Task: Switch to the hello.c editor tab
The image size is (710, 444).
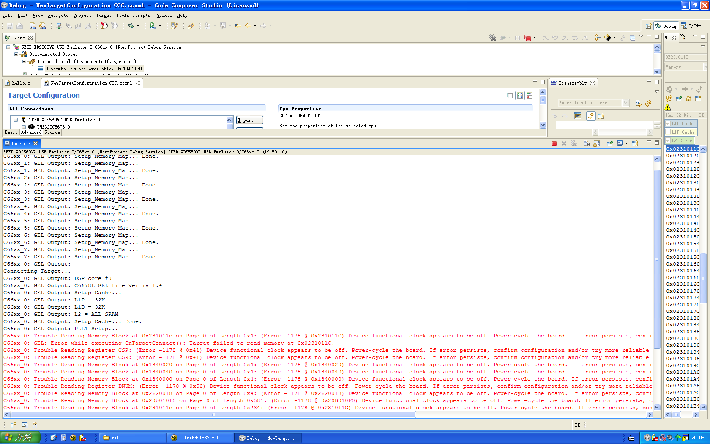Action: (x=21, y=83)
